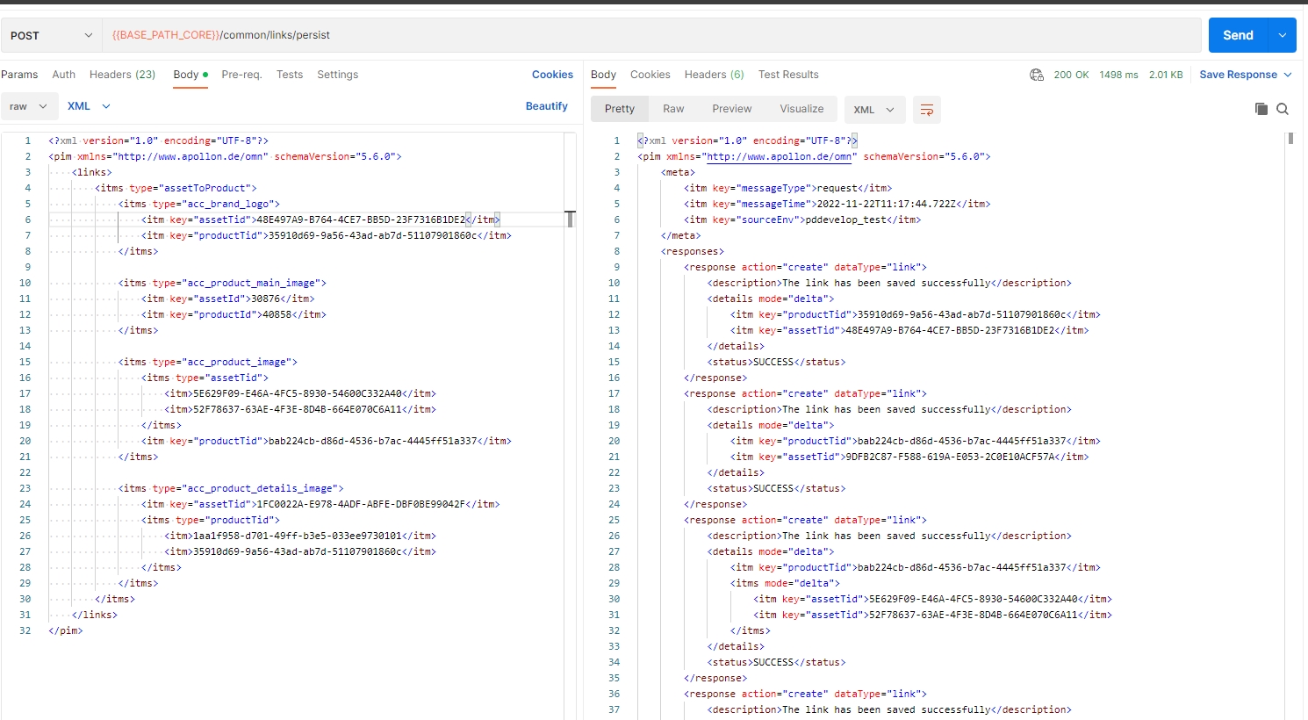Select the Raw response view

673,109
